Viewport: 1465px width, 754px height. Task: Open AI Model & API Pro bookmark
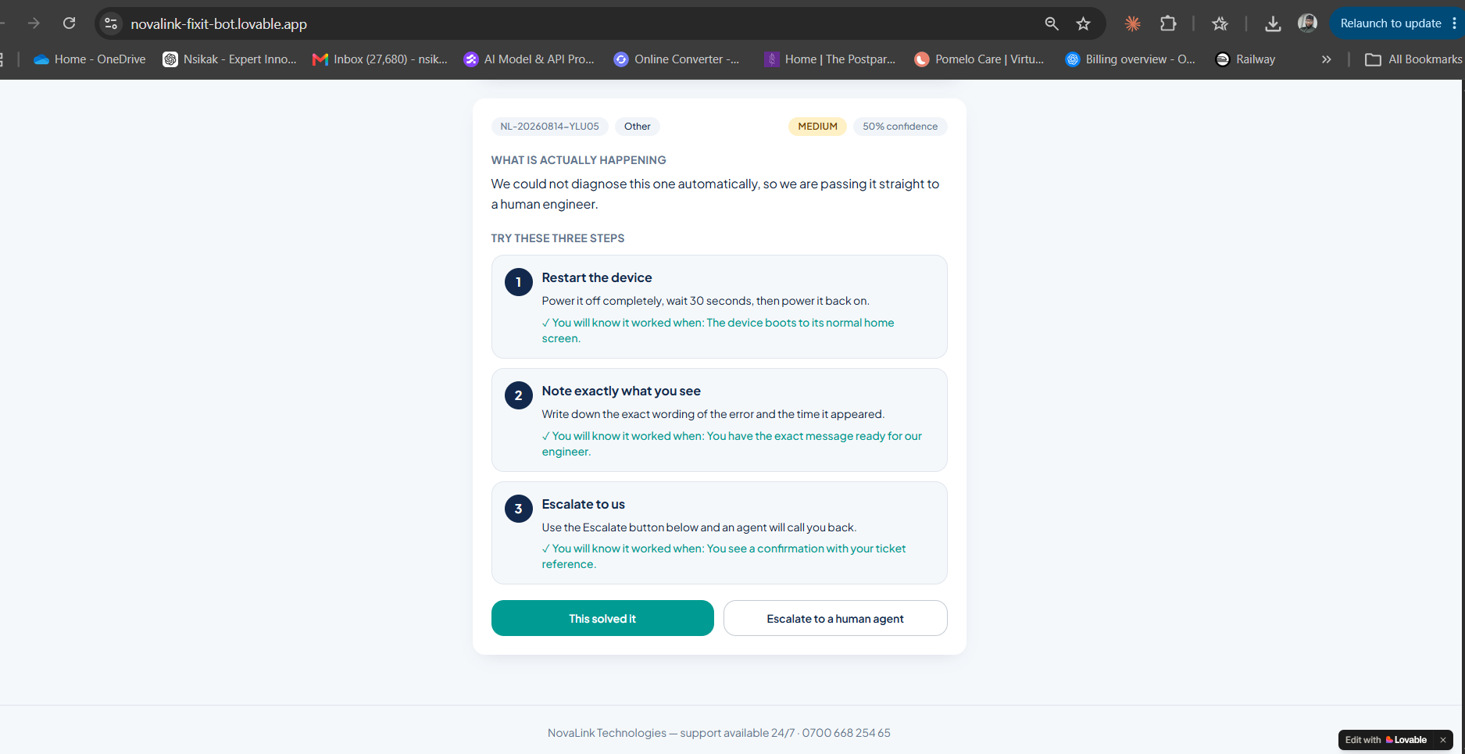click(x=529, y=59)
